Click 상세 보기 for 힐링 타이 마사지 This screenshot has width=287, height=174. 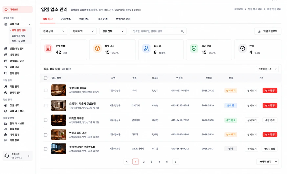click(x=252, y=91)
